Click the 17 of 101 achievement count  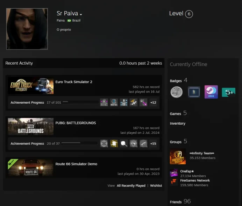[54, 102]
